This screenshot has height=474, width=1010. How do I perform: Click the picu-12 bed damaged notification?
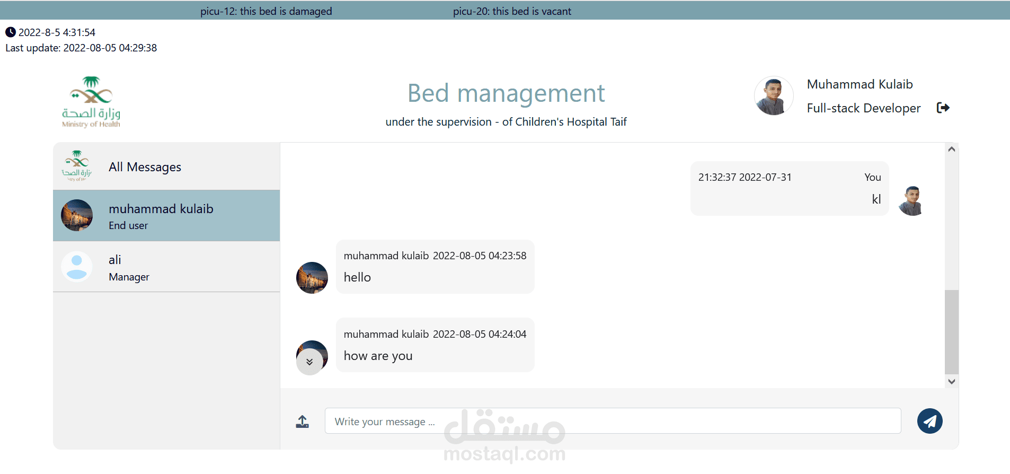click(x=266, y=11)
